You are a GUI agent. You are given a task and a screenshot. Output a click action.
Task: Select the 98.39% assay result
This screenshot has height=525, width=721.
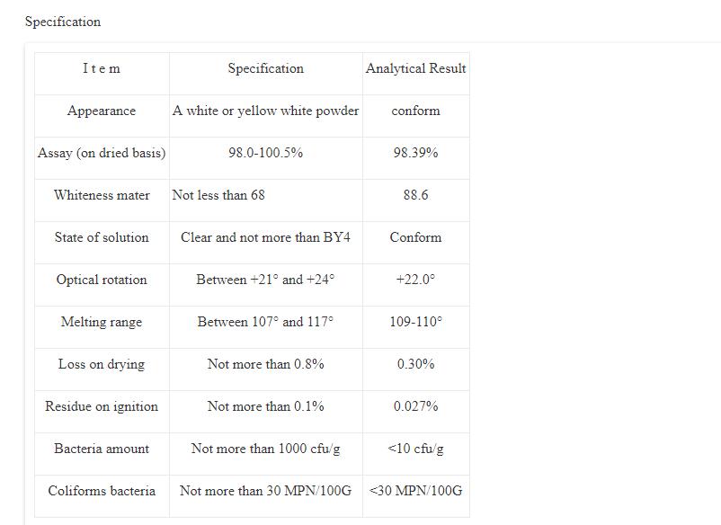pos(415,153)
